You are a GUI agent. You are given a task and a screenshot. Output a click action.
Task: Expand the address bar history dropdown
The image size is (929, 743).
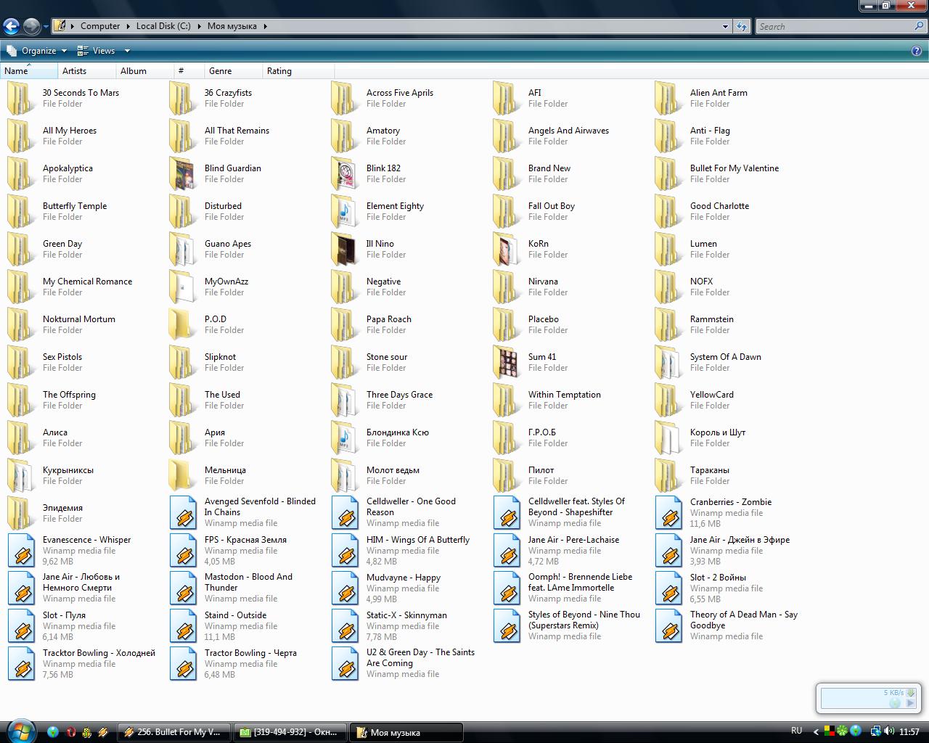(x=725, y=26)
